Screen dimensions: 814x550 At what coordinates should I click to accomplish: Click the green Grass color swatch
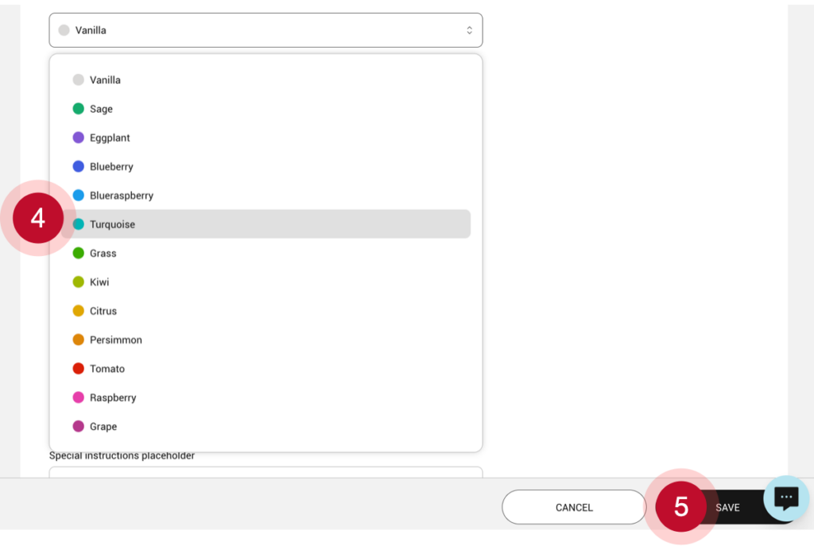click(x=79, y=254)
